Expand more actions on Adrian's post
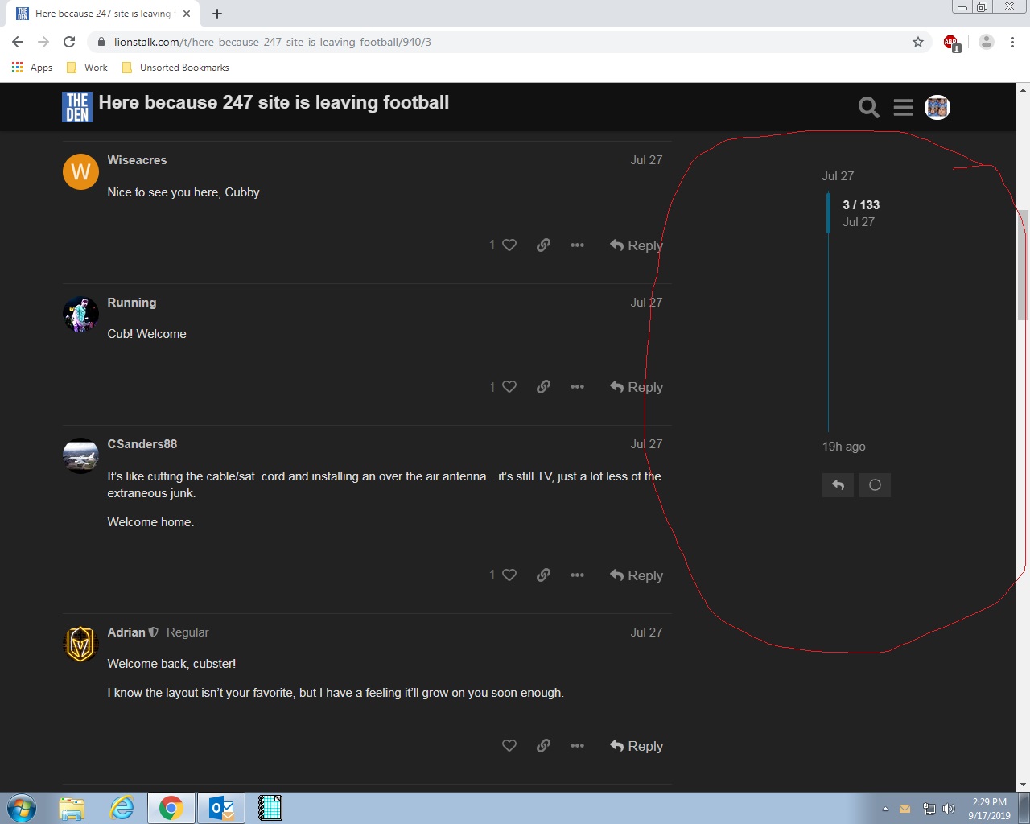This screenshot has width=1030, height=824. (577, 746)
